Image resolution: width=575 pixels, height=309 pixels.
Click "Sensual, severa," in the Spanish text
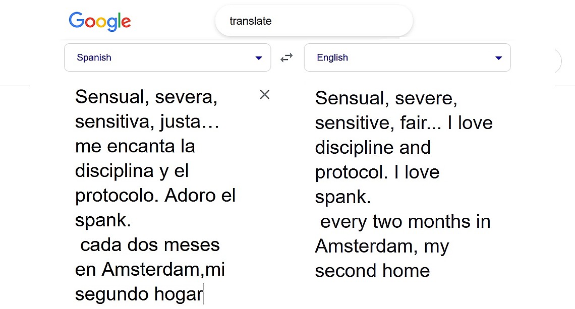click(x=146, y=97)
